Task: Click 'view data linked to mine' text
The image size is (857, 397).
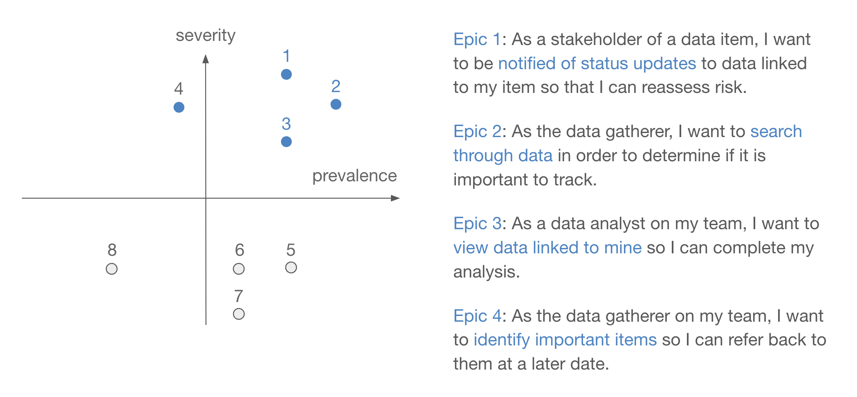Action: click(547, 248)
